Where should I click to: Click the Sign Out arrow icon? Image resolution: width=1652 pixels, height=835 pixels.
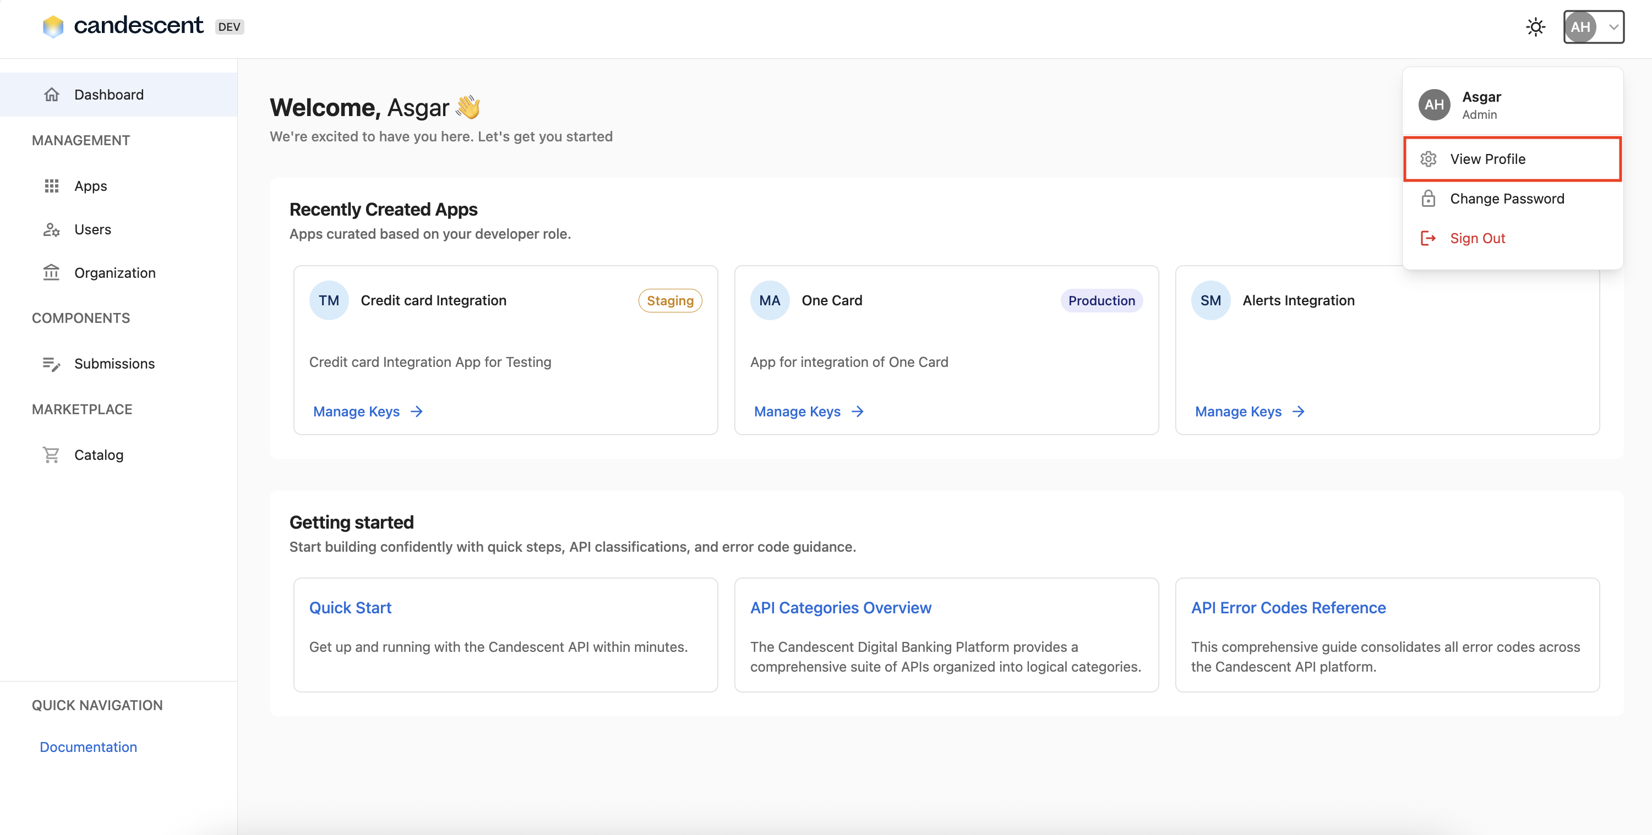point(1428,238)
